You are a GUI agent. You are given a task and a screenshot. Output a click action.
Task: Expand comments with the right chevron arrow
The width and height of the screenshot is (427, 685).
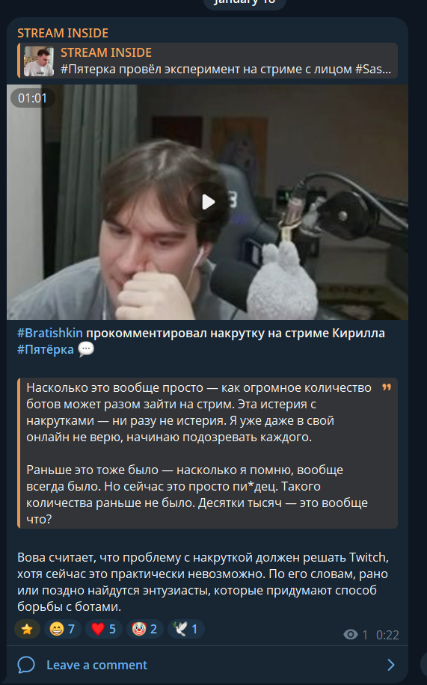click(x=390, y=665)
